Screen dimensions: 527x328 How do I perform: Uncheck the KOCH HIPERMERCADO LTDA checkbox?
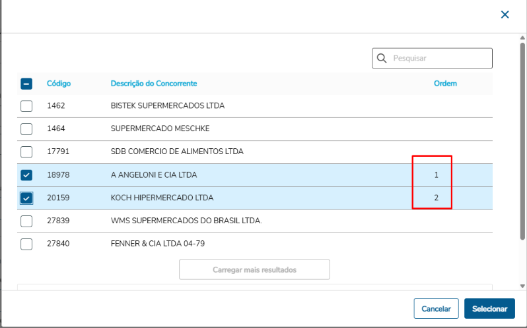click(x=26, y=198)
